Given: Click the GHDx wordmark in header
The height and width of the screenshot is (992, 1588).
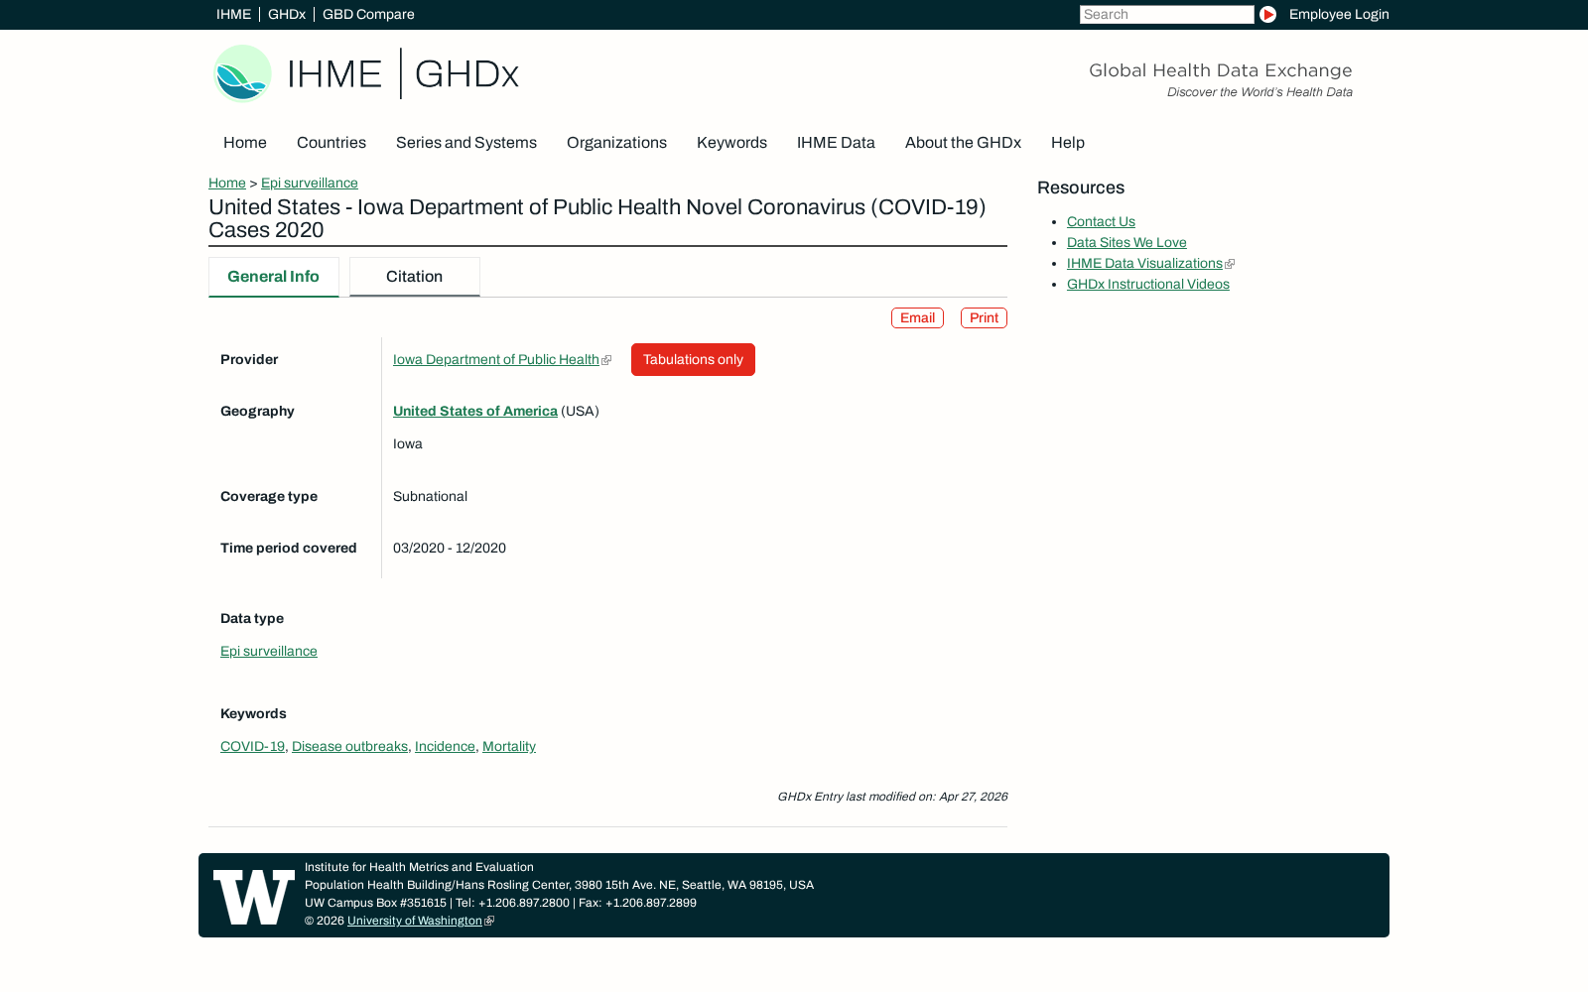Looking at the screenshot, I should (466, 74).
